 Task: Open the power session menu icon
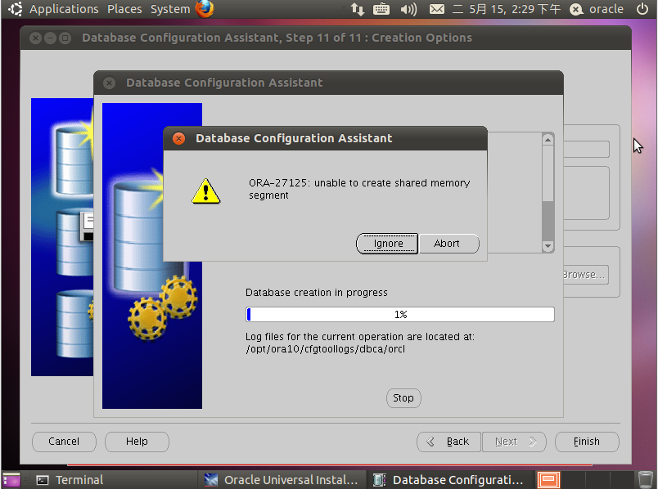pyautogui.click(x=642, y=9)
